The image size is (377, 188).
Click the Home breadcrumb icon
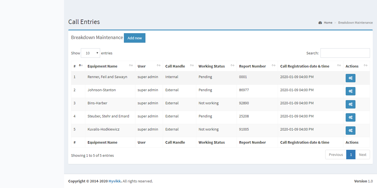point(320,23)
